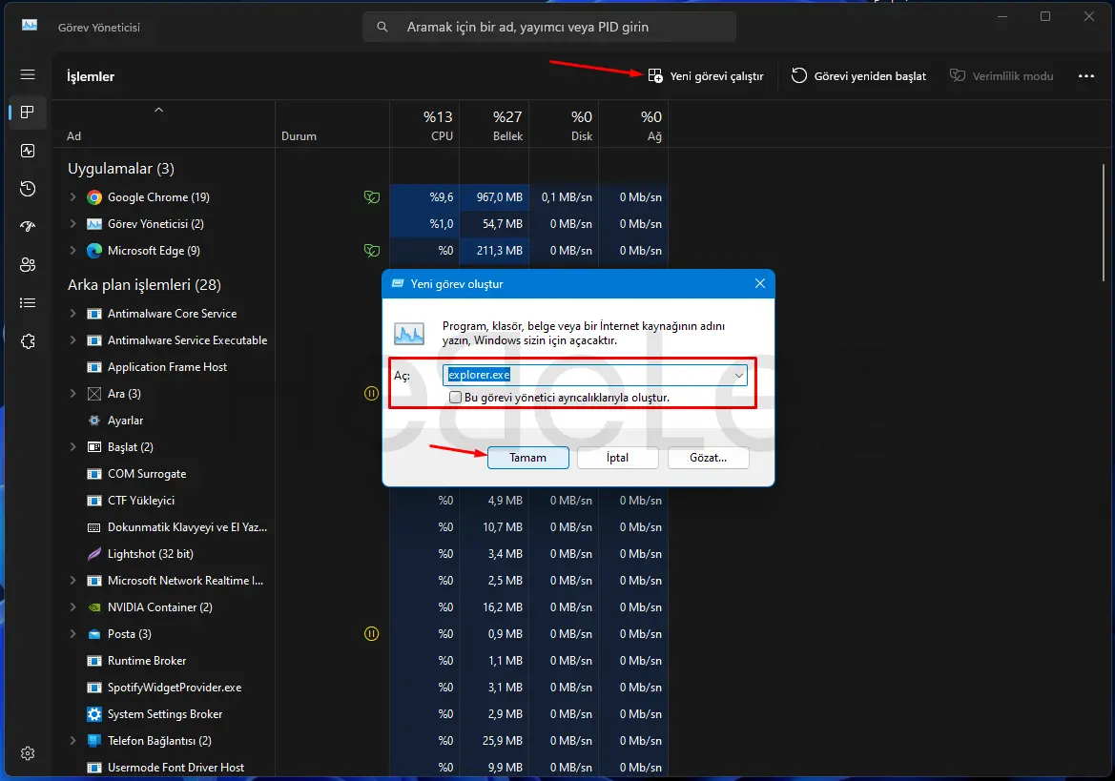Sort by the Ağ column header
Image resolution: width=1115 pixels, height=781 pixels.
point(634,125)
